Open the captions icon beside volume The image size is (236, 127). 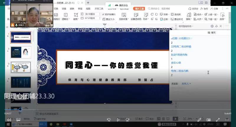coord(18,120)
